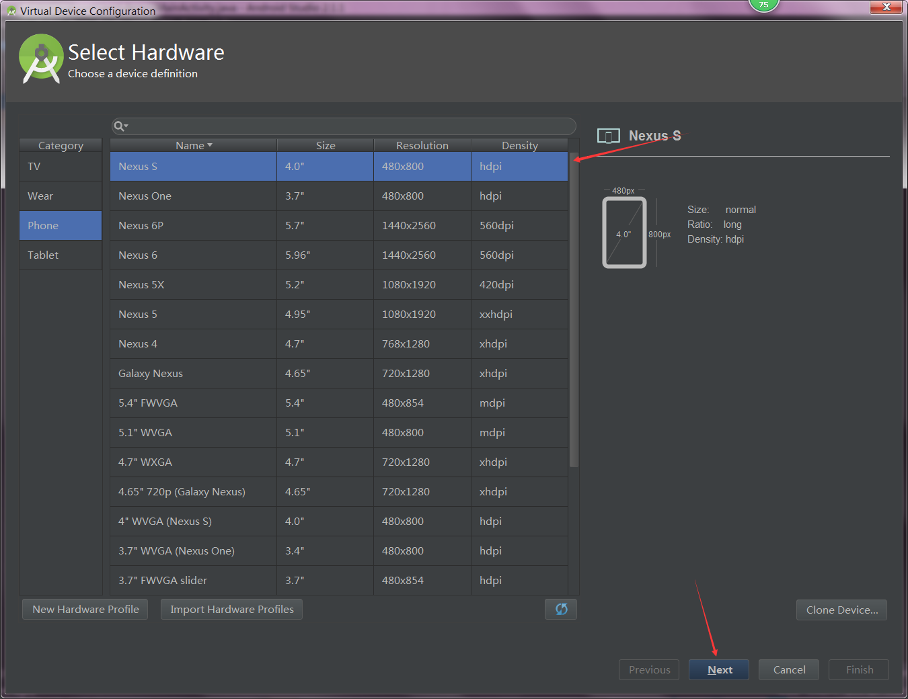Click the Cancel button

pyautogui.click(x=789, y=669)
